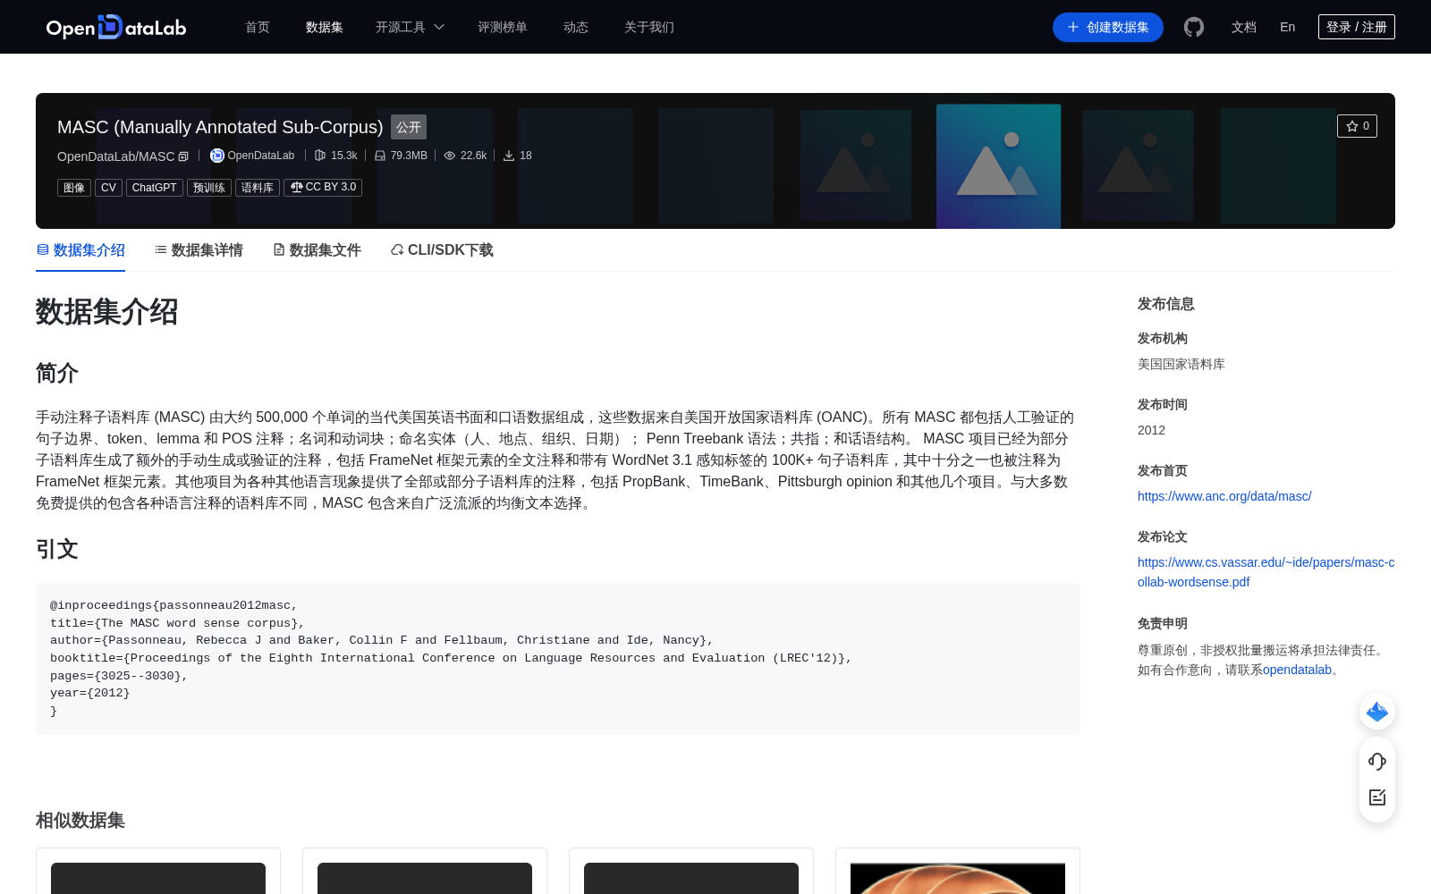Click the CC BY 3.0 license tag
Screen dimensions: 1431x894
323,188
